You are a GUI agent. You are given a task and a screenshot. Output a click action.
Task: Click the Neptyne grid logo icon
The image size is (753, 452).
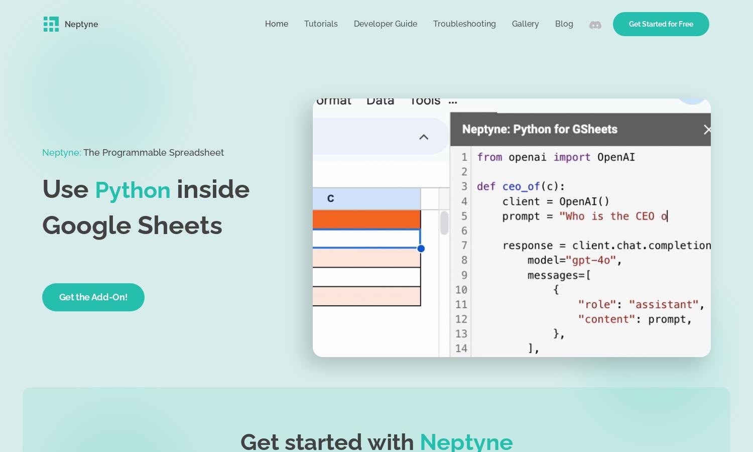(x=51, y=24)
